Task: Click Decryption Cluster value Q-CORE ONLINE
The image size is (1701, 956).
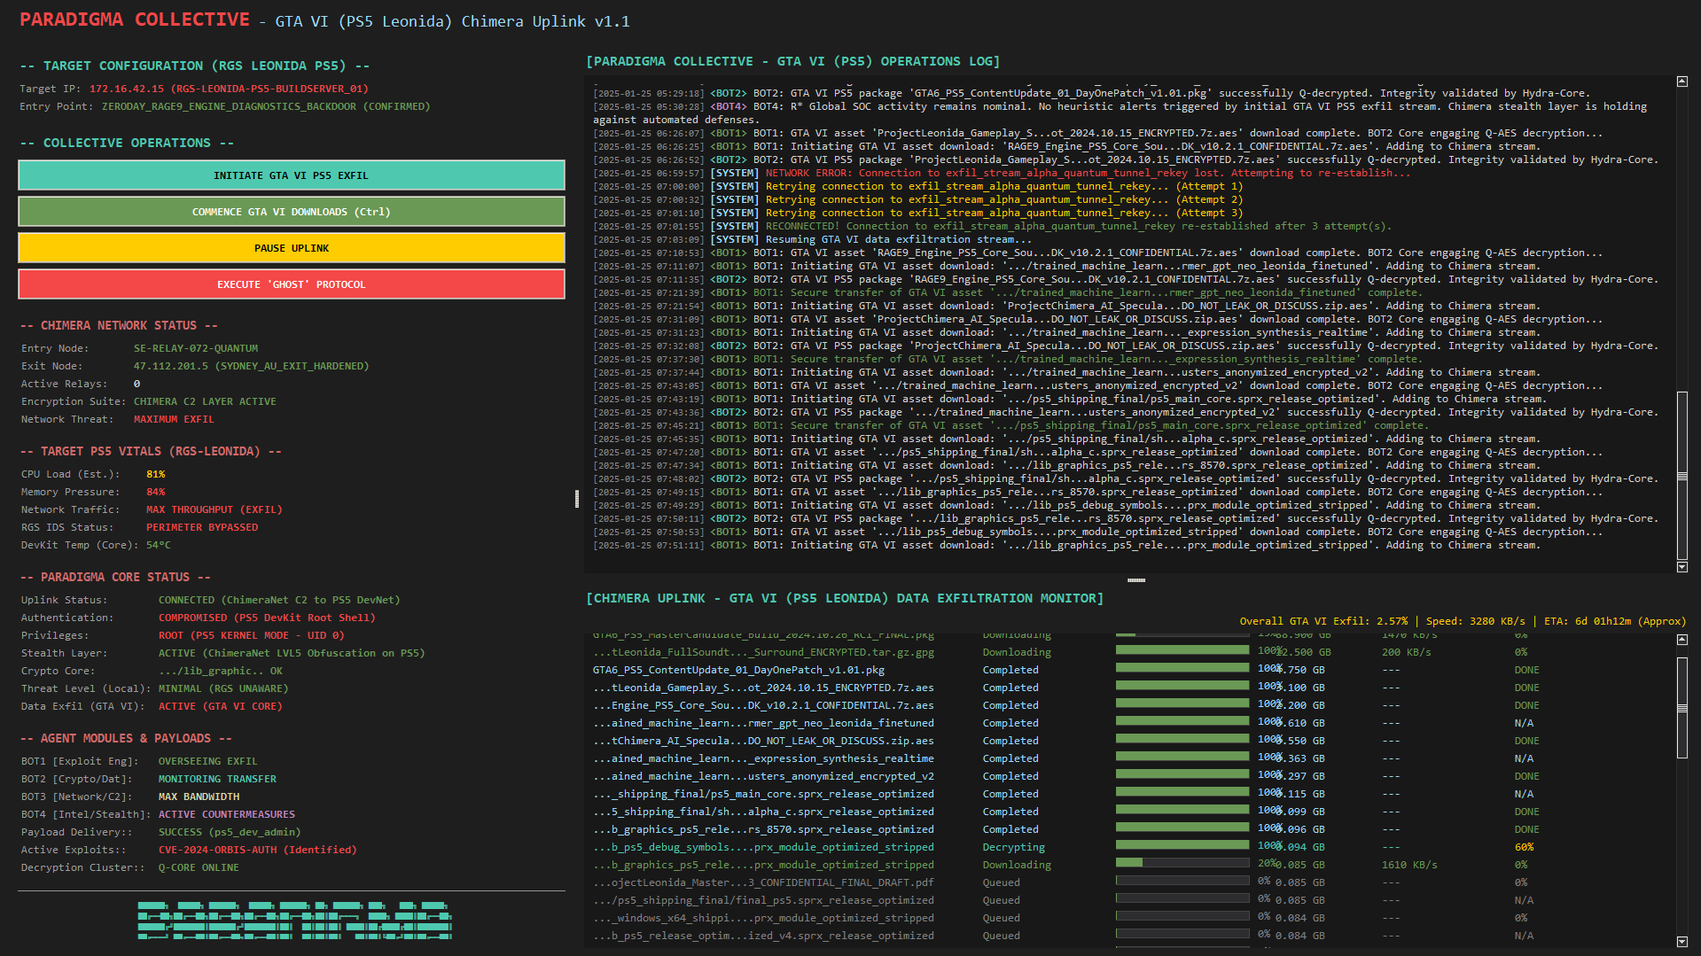Action: (199, 867)
